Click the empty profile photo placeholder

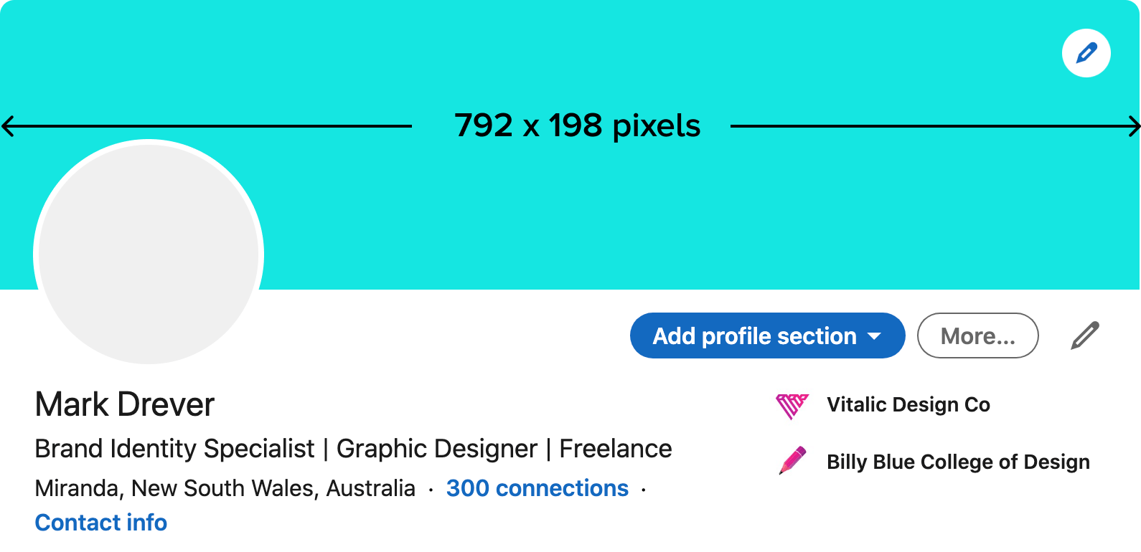[x=149, y=254]
